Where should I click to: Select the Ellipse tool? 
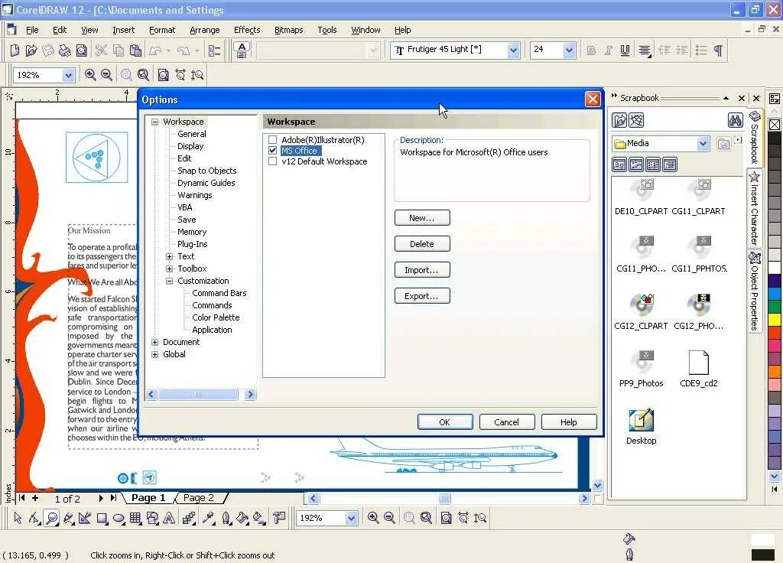(119, 518)
